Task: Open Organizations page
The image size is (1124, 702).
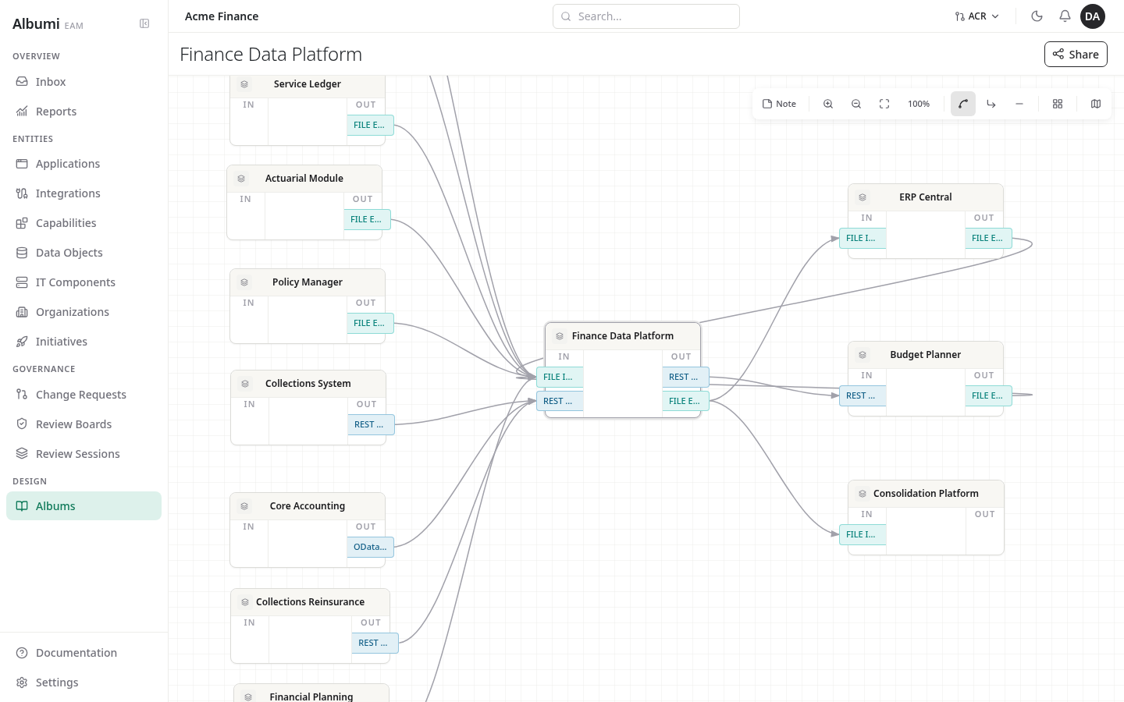Action: [x=84, y=312]
